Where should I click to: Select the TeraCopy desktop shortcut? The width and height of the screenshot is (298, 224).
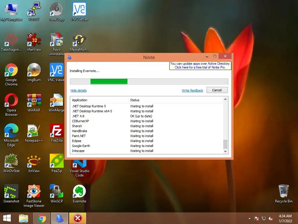click(56, 12)
